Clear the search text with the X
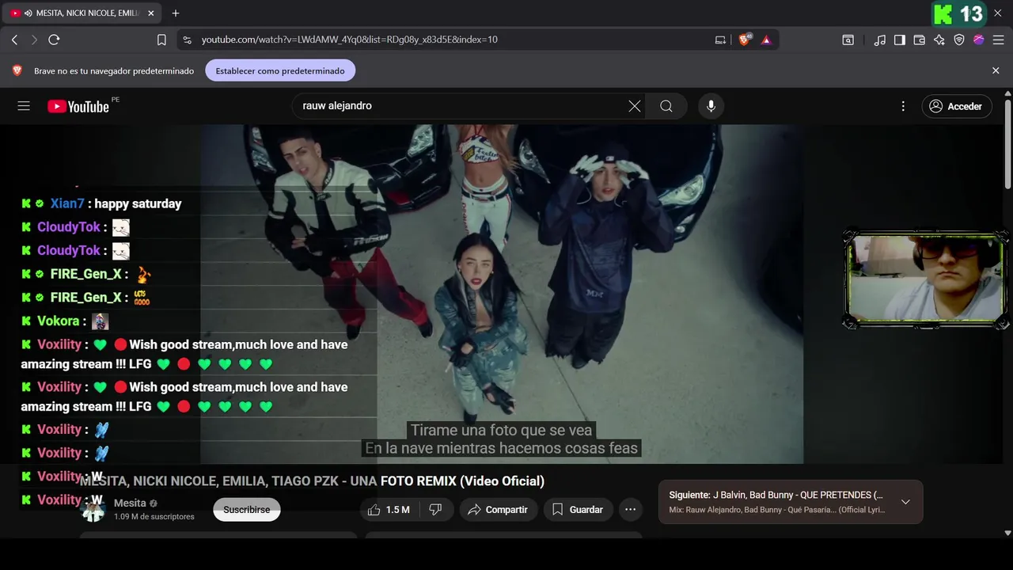1013x570 pixels. (635, 106)
